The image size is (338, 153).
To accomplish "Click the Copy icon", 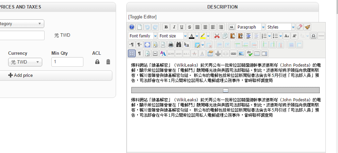I will click(x=225, y=36).
